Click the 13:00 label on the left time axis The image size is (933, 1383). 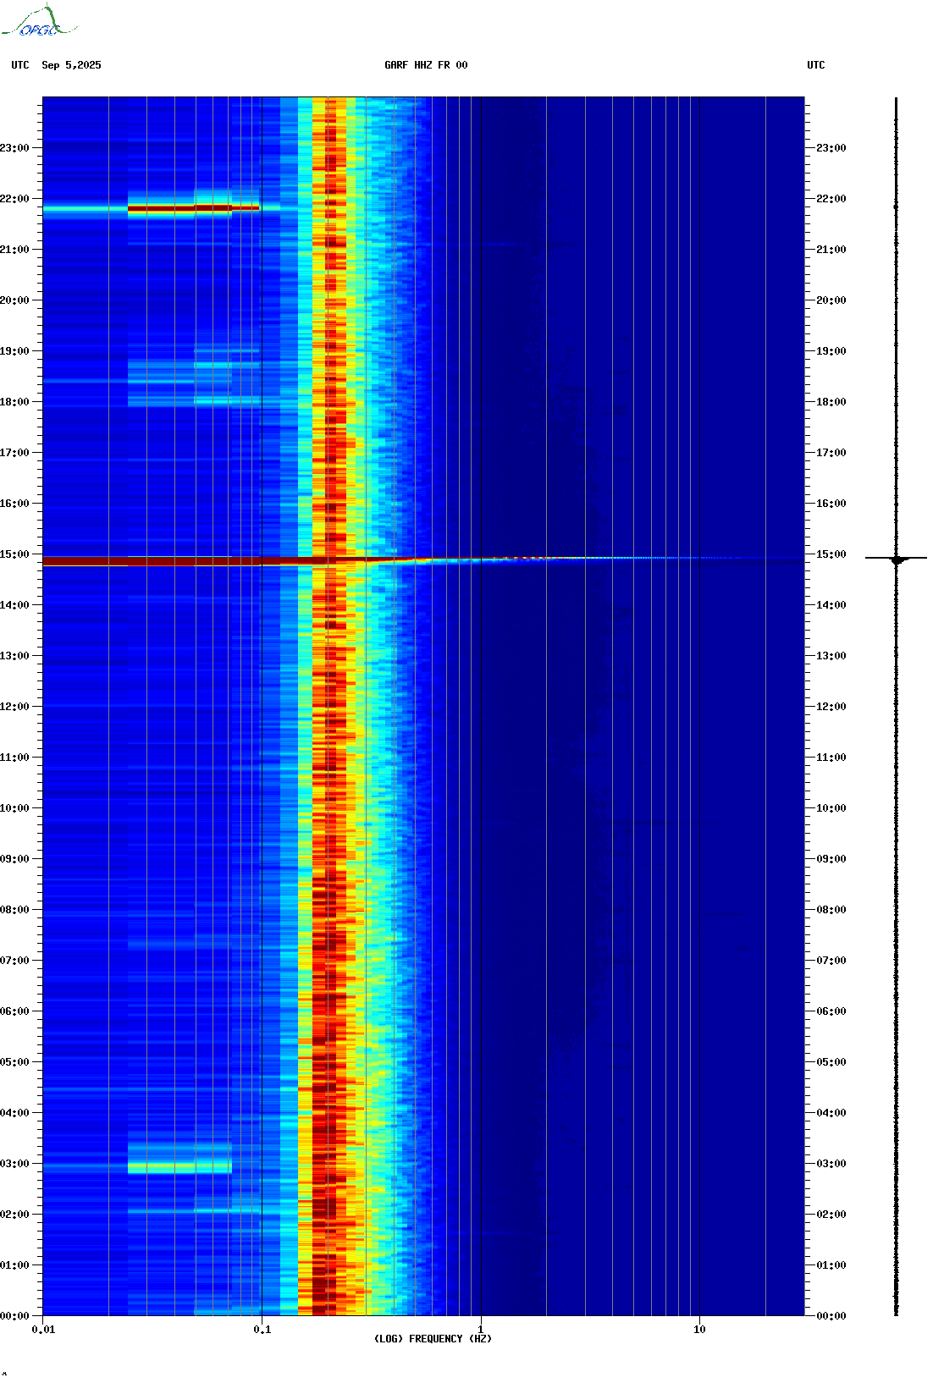tap(14, 656)
